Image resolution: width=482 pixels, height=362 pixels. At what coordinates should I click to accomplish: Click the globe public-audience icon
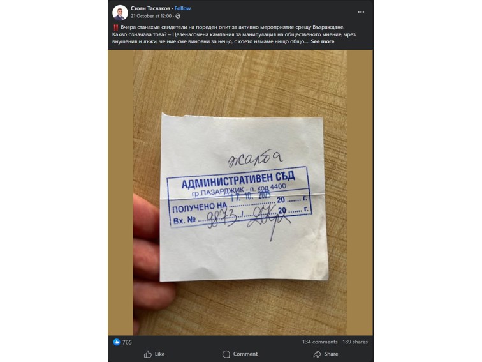coord(178,16)
